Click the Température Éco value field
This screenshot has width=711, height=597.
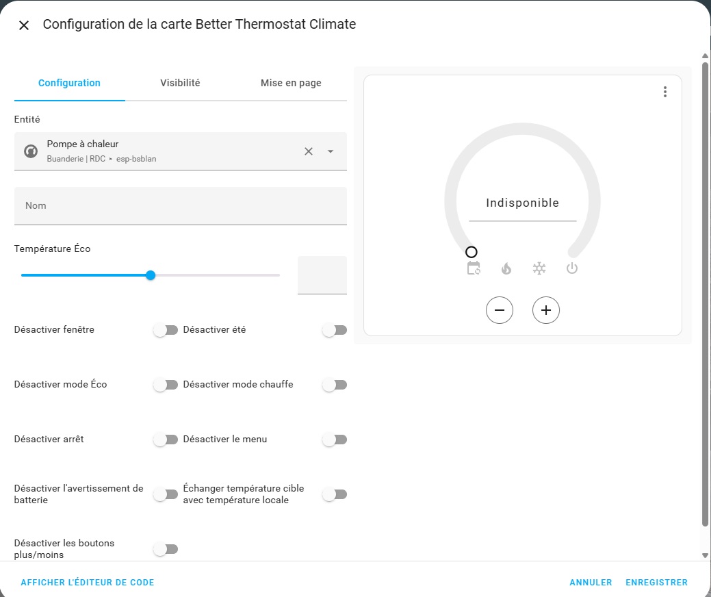[322, 275]
